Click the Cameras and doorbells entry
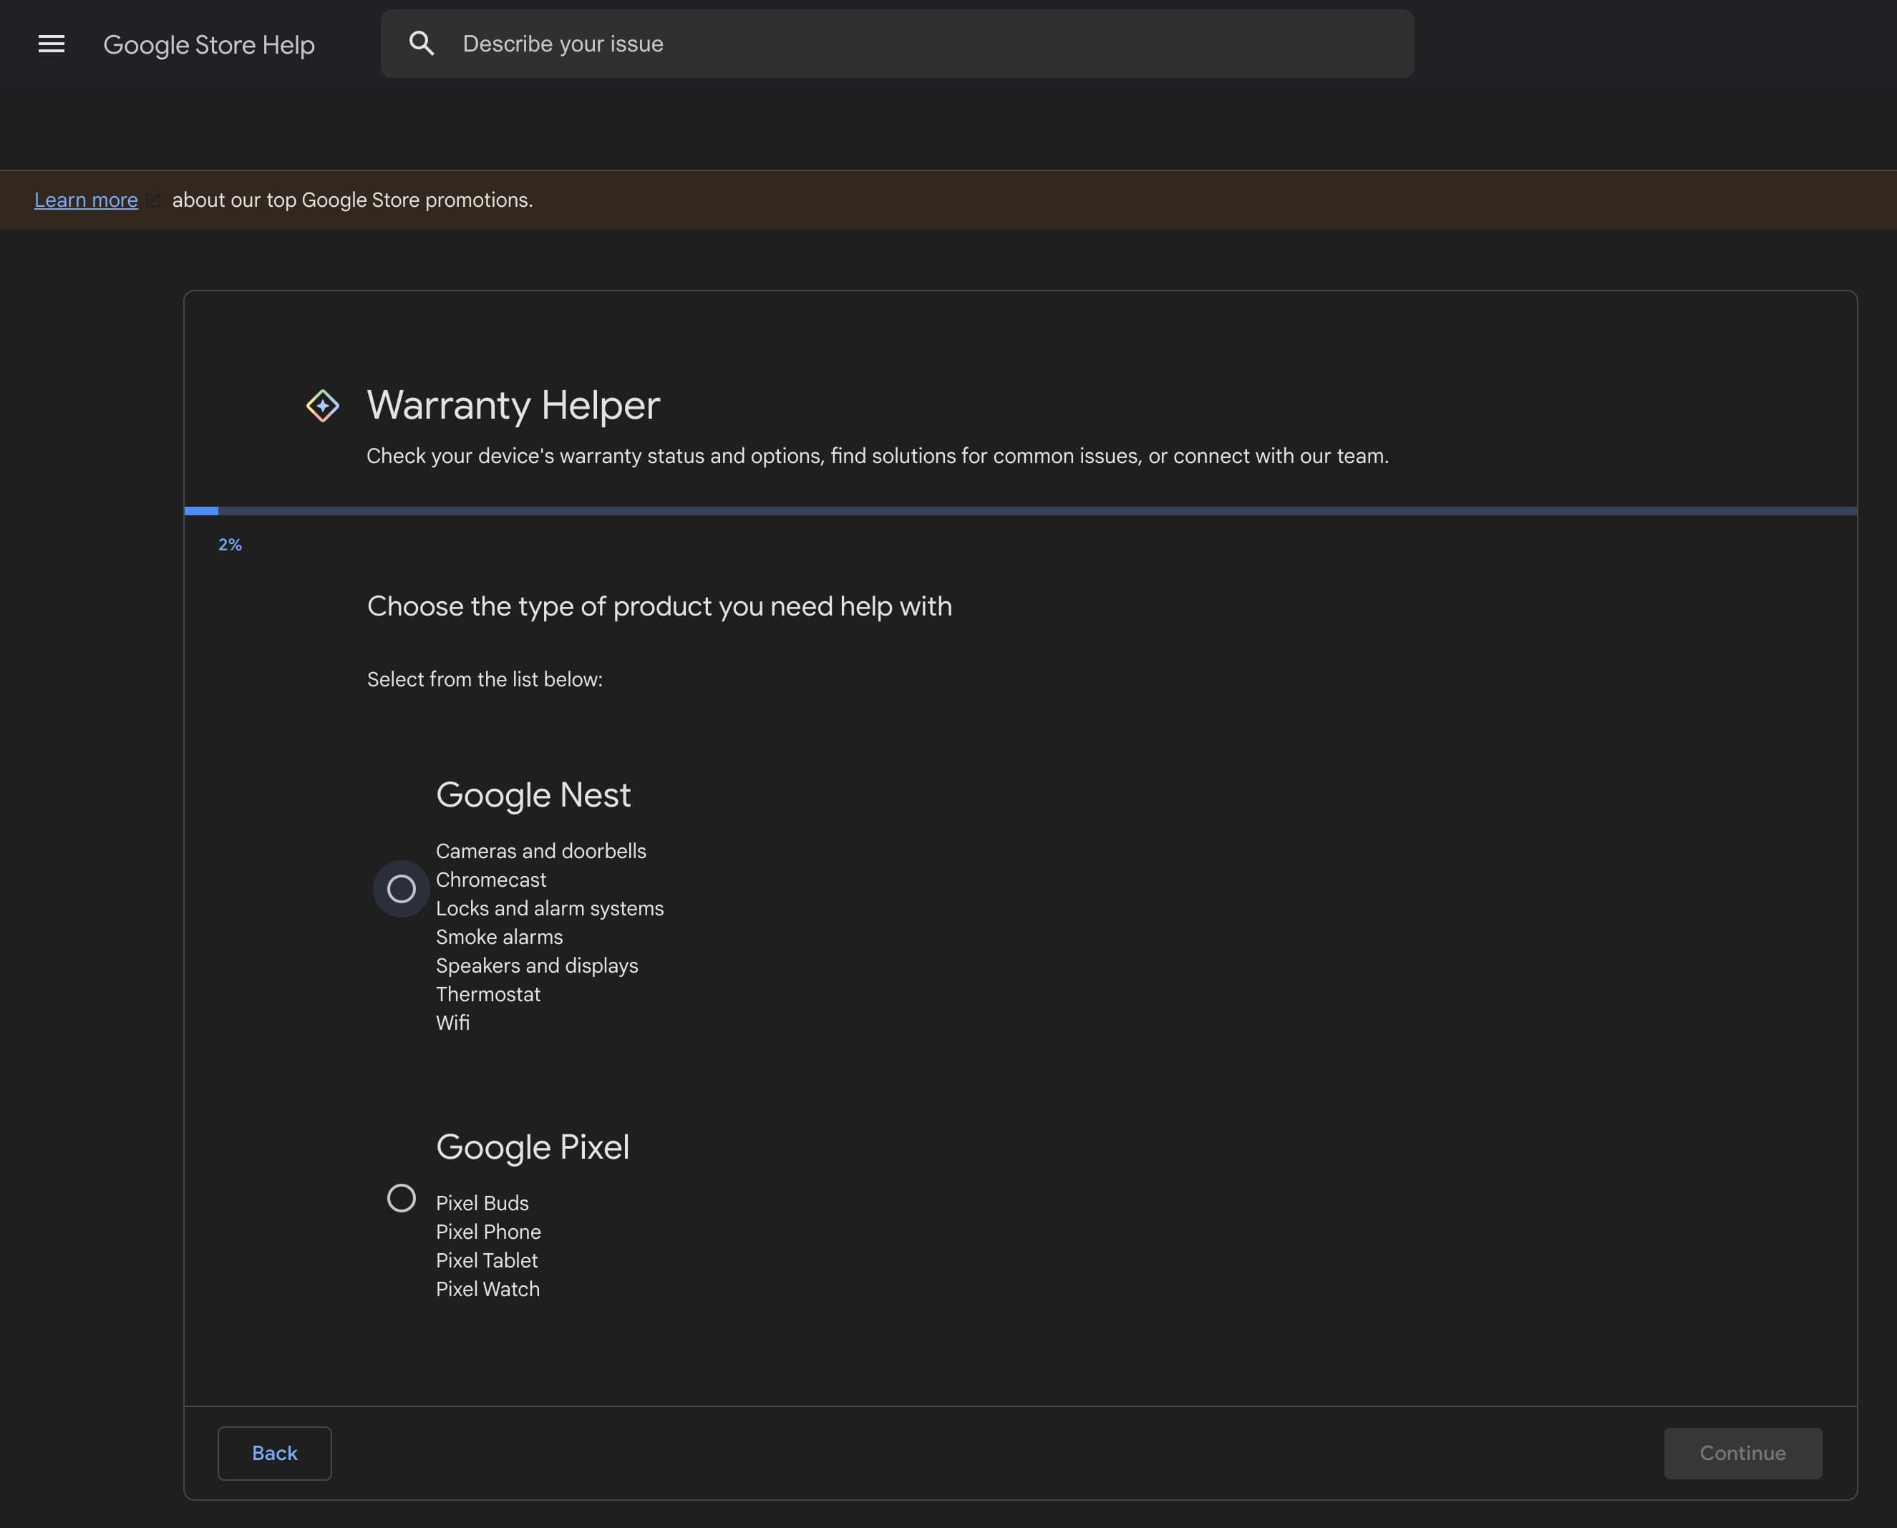 (540, 851)
